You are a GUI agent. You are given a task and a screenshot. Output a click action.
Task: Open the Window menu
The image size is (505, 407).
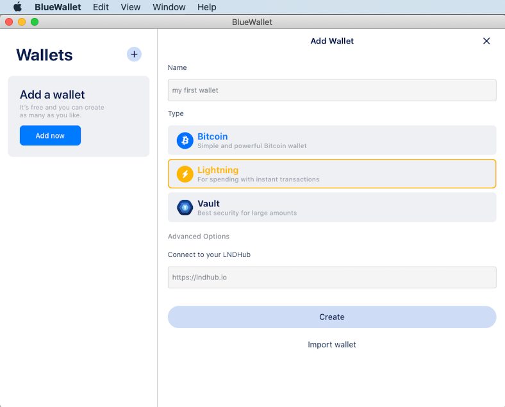point(169,7)
